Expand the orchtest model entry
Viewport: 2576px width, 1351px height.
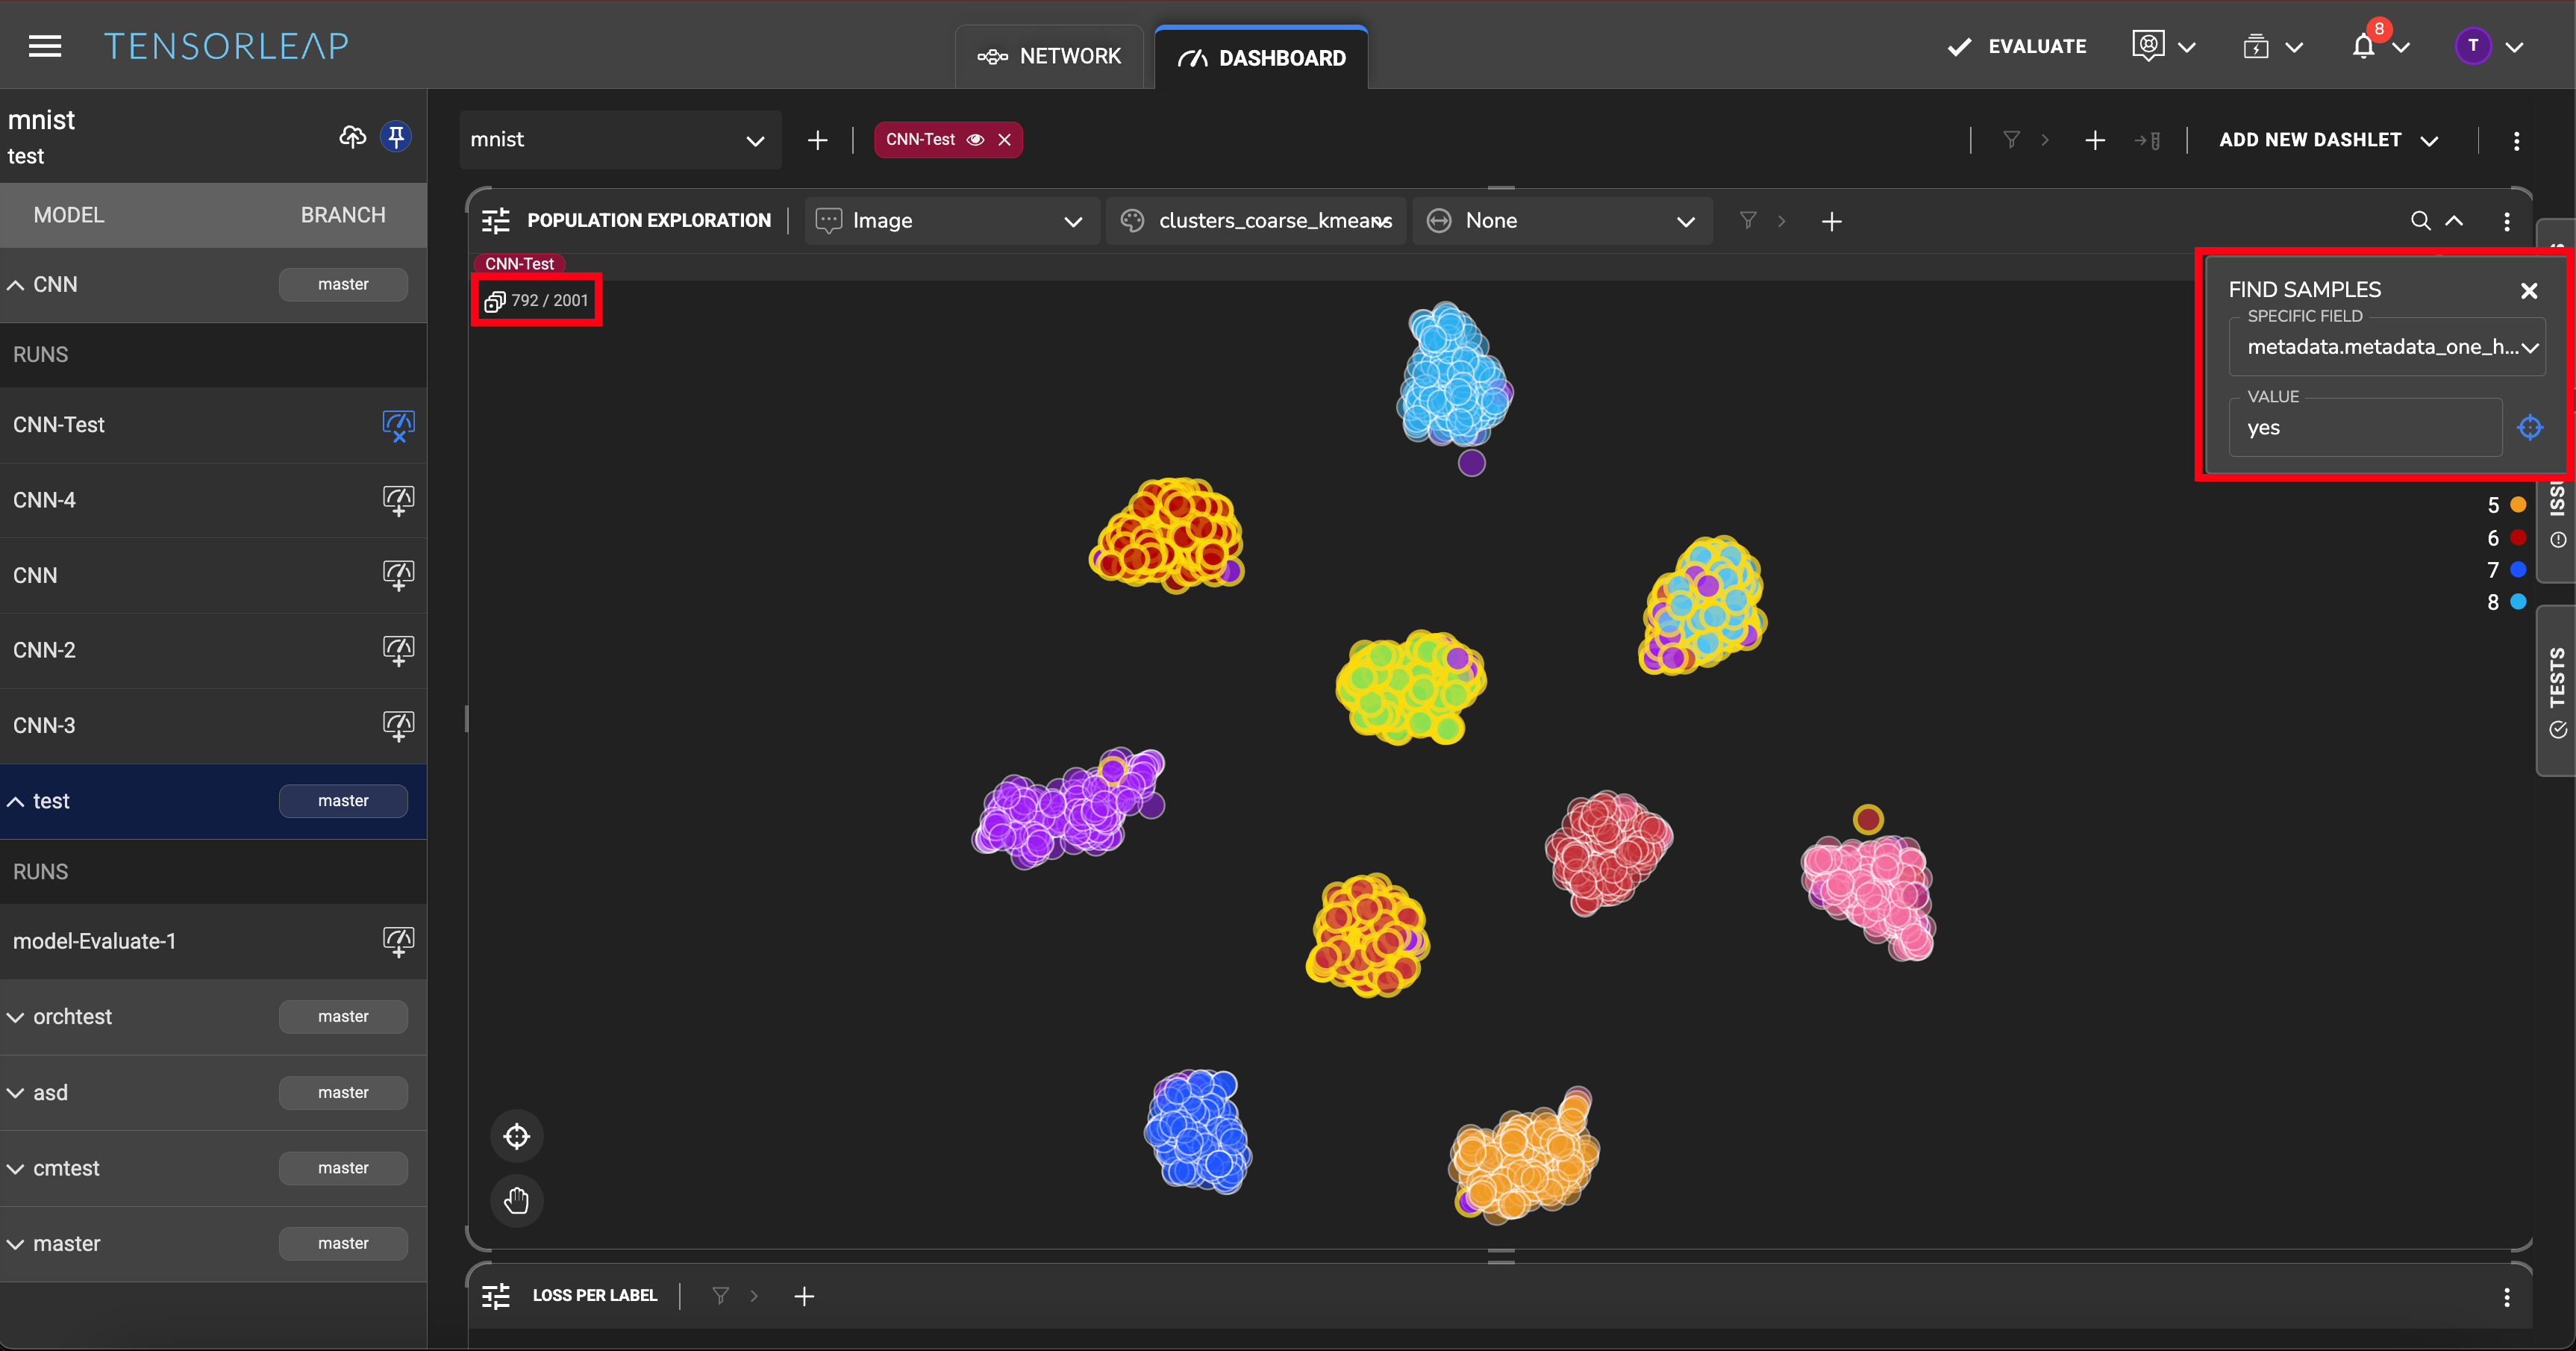pos(16,1017)
